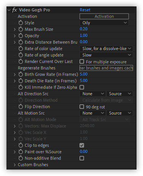Click the dimmed Vec Scale Y stopwatch
Screen dimensions: 143x176
(21, 139)
